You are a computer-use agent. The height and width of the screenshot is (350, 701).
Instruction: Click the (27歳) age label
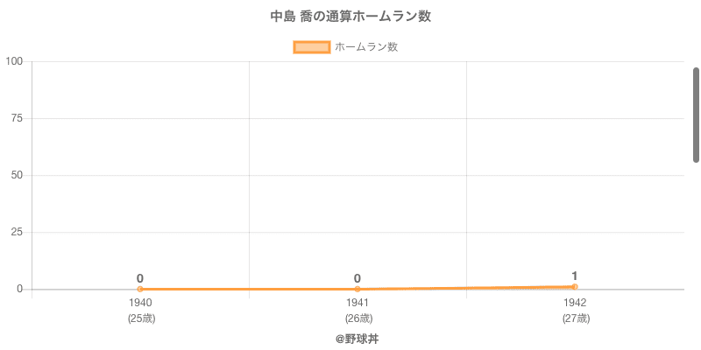tap(575, 318)
